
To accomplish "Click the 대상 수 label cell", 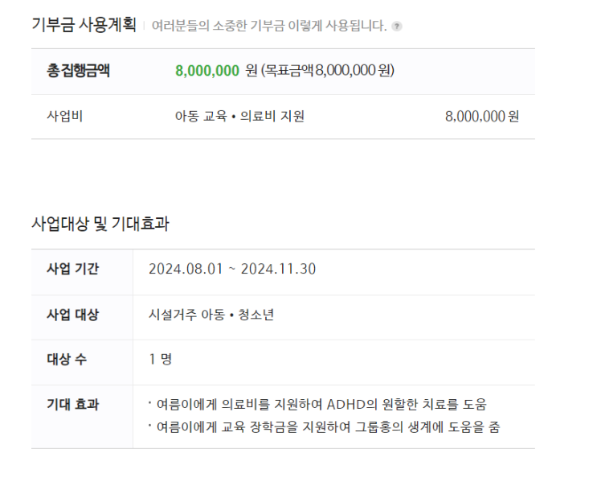I will (x=82, y=362).
